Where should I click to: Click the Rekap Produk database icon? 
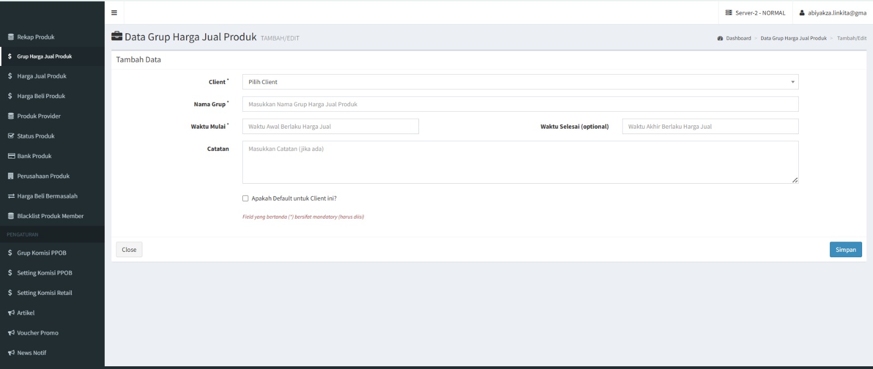point(10,37)
